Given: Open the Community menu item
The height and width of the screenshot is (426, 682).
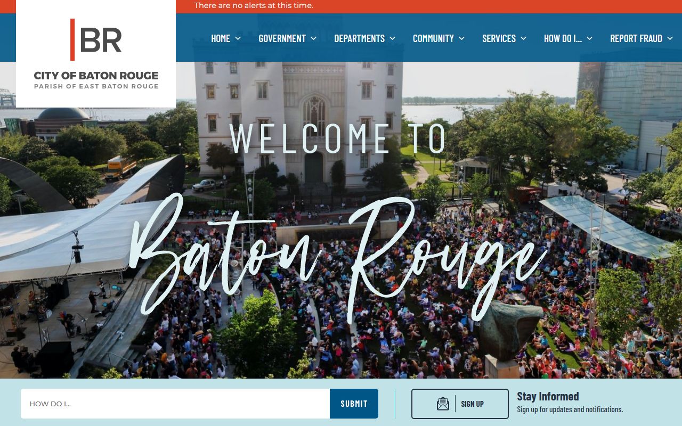Looking at the screenshot, I should pyautogui.click(x=433, y=38).
